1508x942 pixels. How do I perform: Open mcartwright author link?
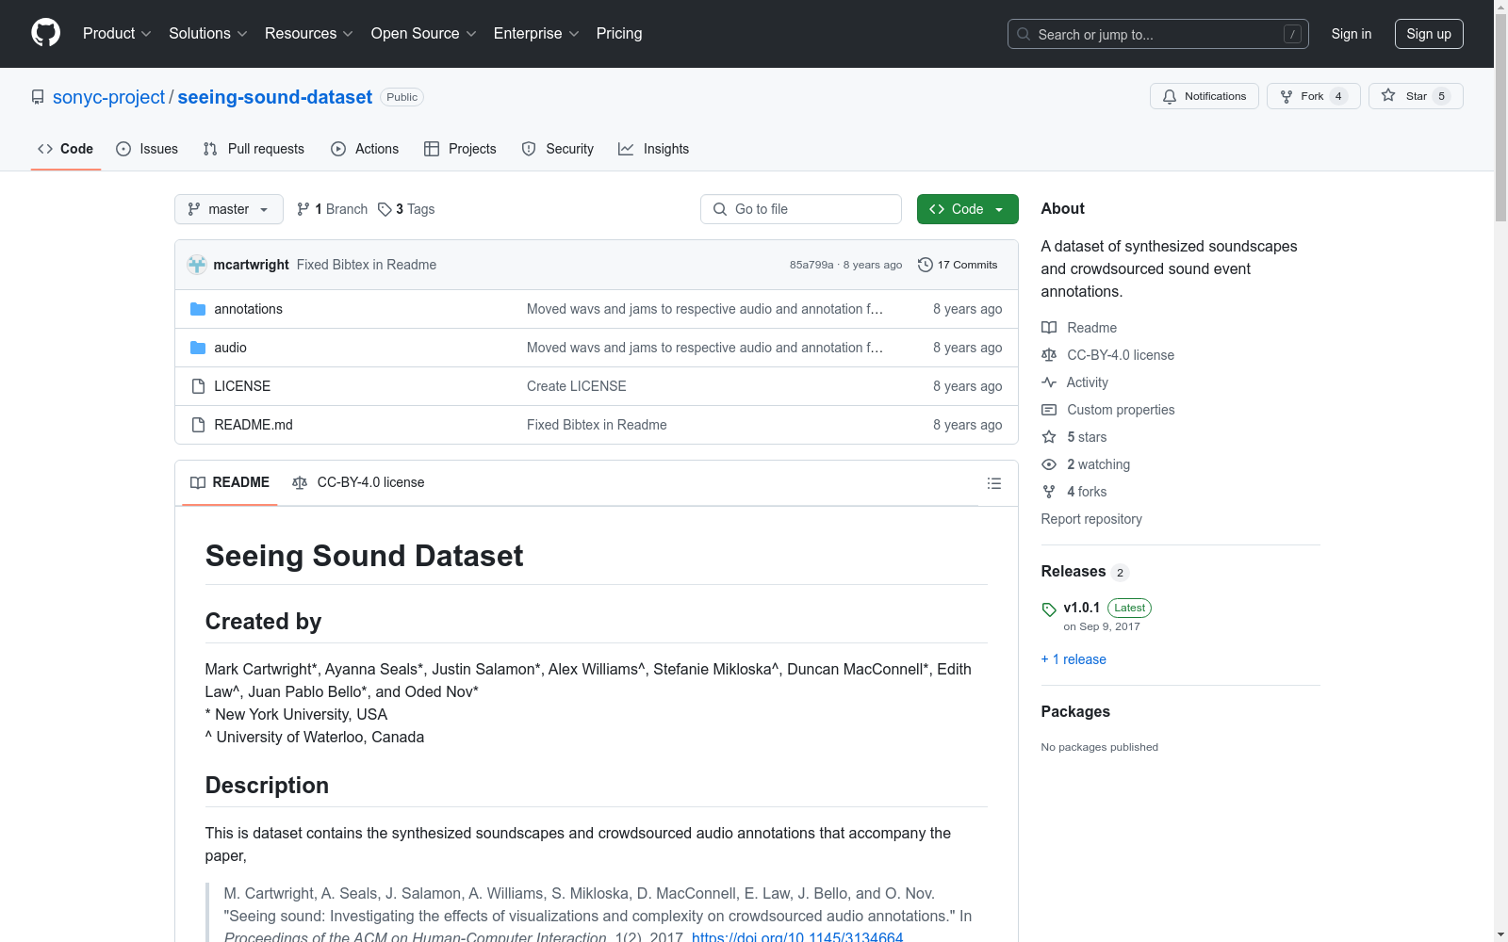tap(251, 265)
